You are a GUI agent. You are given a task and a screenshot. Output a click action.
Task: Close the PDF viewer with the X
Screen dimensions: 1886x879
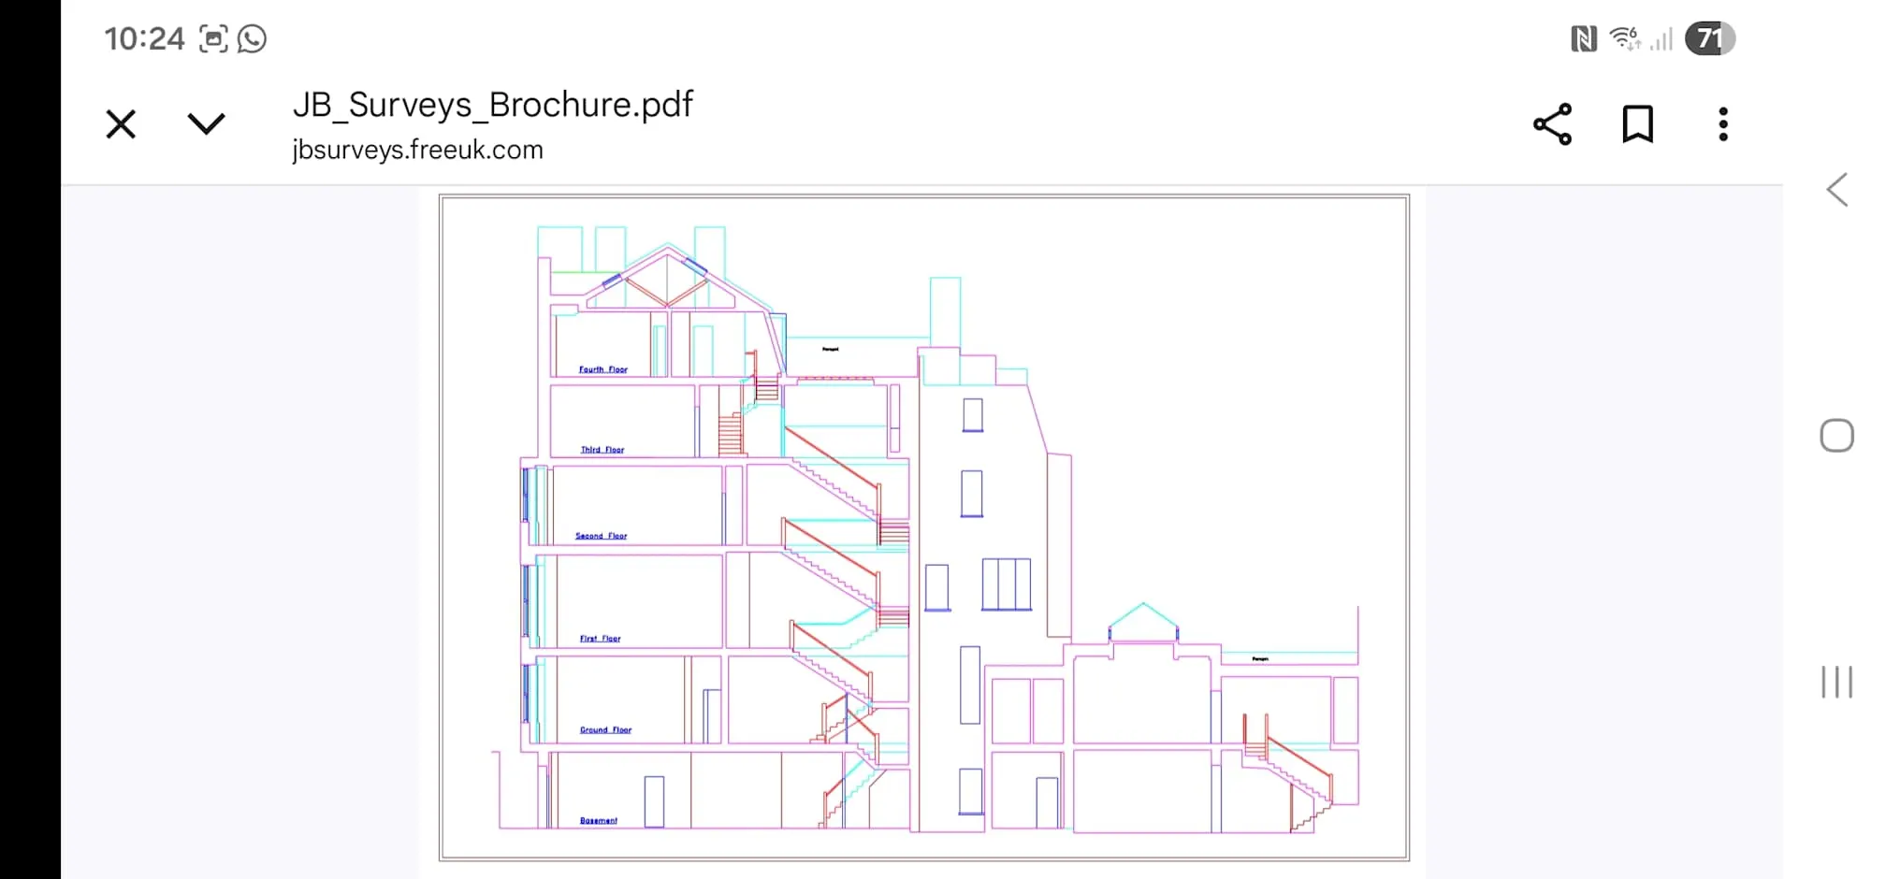click(x=121, y=124)
